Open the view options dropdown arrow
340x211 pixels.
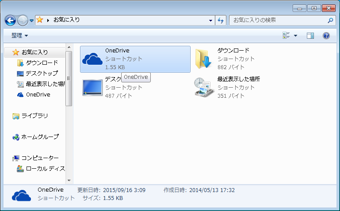[295, 36]
